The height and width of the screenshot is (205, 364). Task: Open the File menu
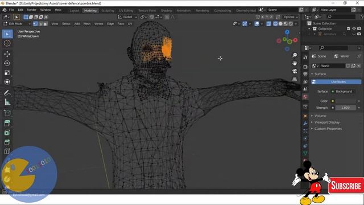tap(11, 10)
